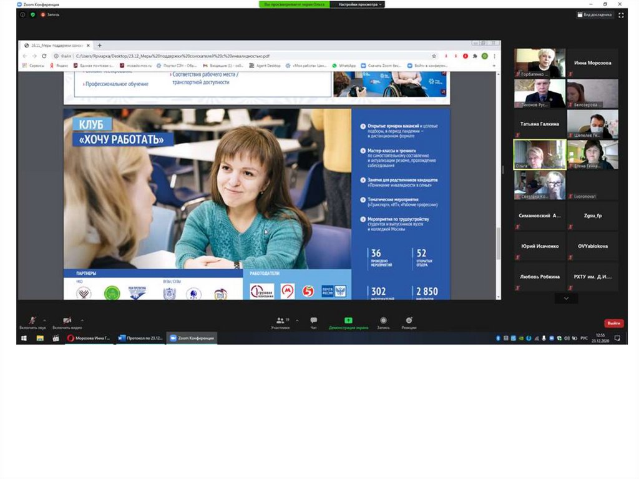Switch to Opera Морозова Инна taskbar window
639x479 pixels.
[x=89, y=338]
